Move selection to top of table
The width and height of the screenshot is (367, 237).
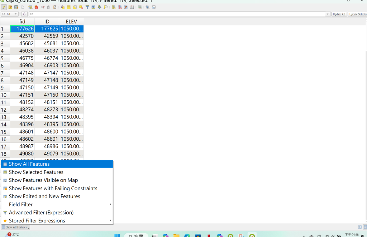[x=93, y=7]
